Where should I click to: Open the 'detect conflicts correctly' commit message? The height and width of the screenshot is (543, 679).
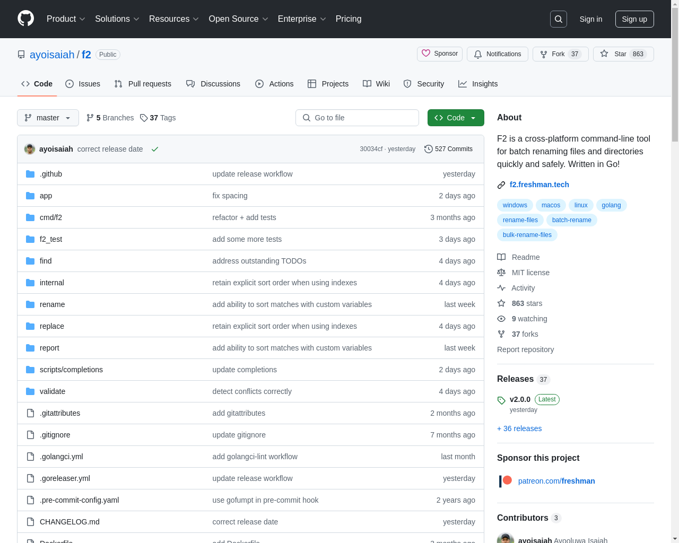(x=252, y=391)
